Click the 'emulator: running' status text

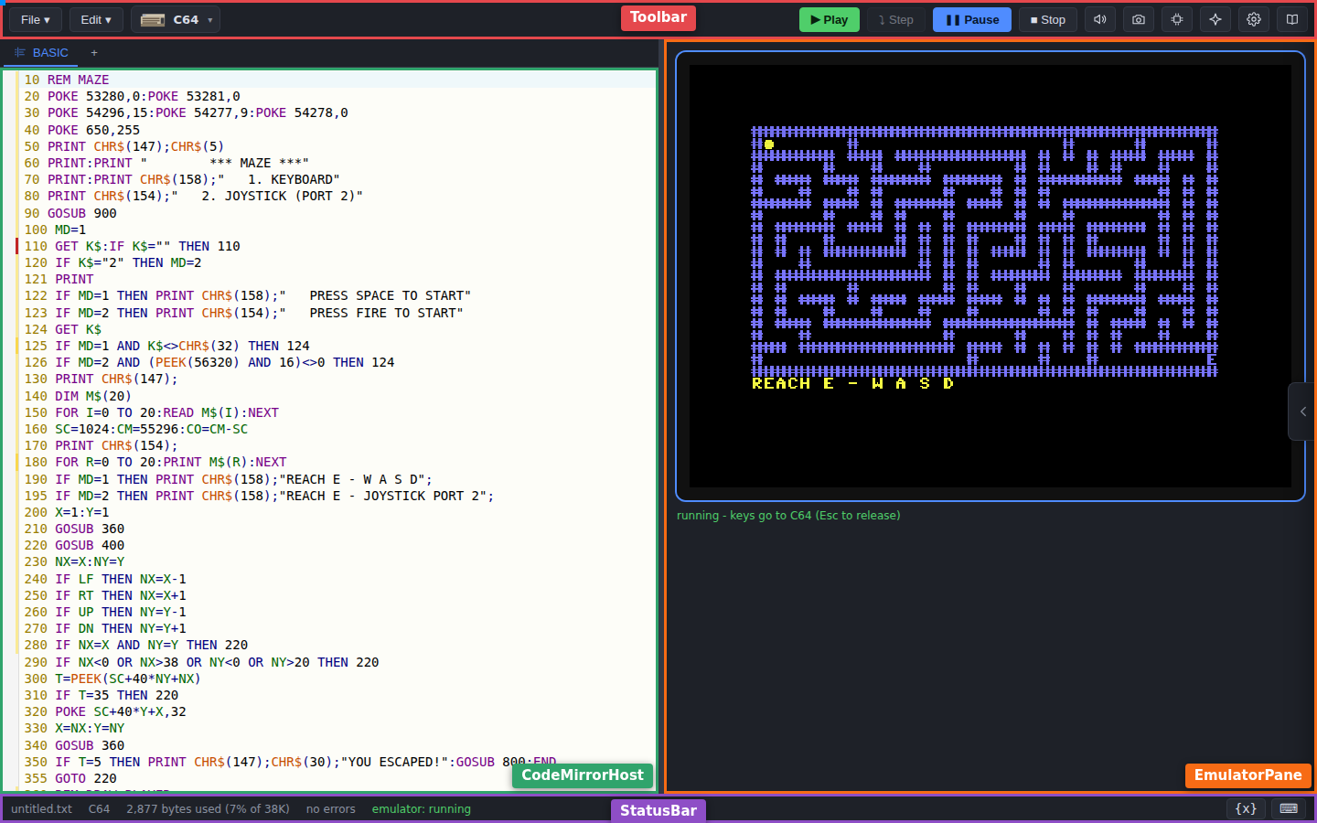(x=422, y=808)
